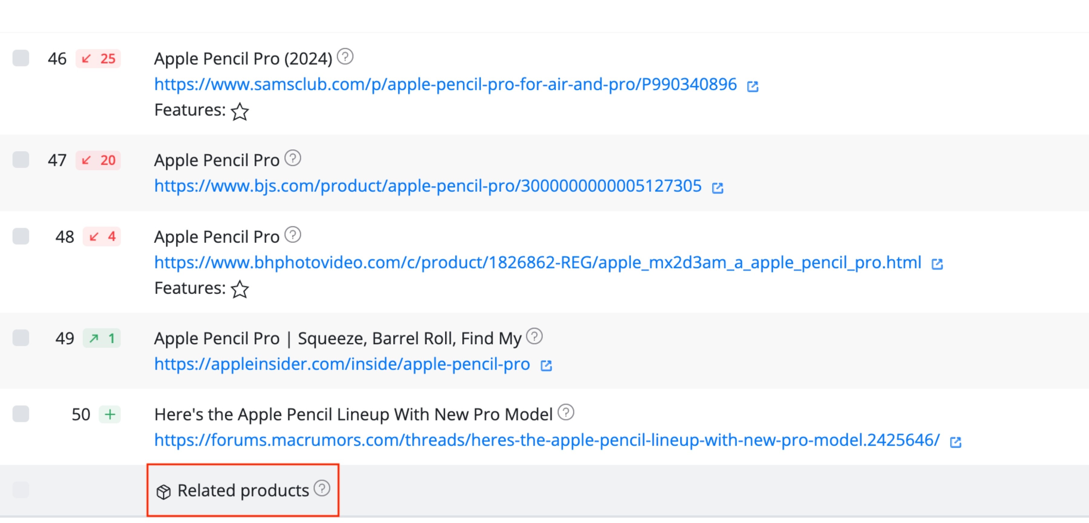Select the checkbox on the Related products row
1089x523 pixels.
tap(21, 490)
